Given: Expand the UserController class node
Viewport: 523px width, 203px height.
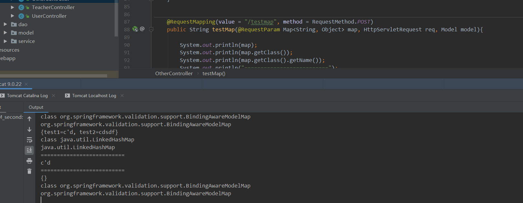Looking at the screenshot, I should click(13, 16).
